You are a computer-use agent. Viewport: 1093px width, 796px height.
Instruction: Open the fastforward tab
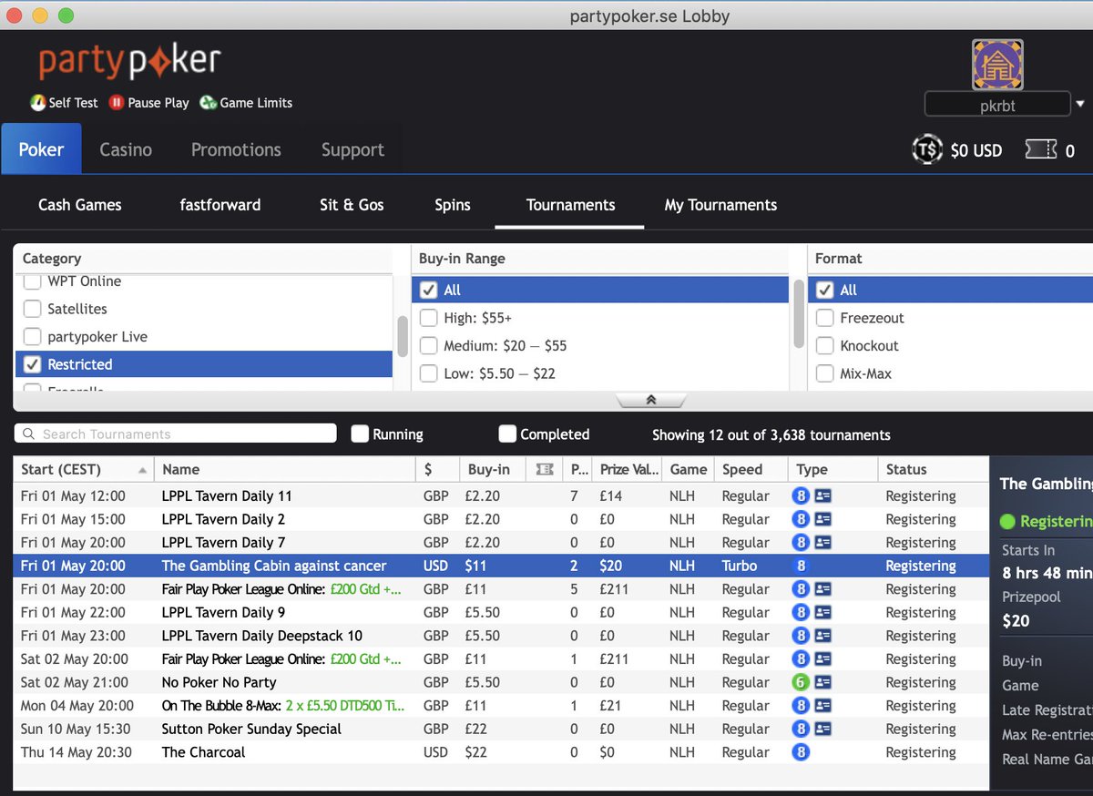coord(220,205)
